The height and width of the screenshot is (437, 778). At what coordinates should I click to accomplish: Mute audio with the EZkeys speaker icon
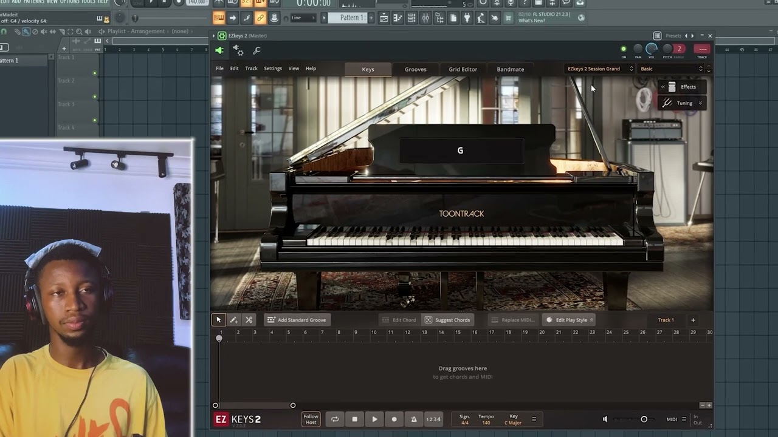[x=605, y=419]
